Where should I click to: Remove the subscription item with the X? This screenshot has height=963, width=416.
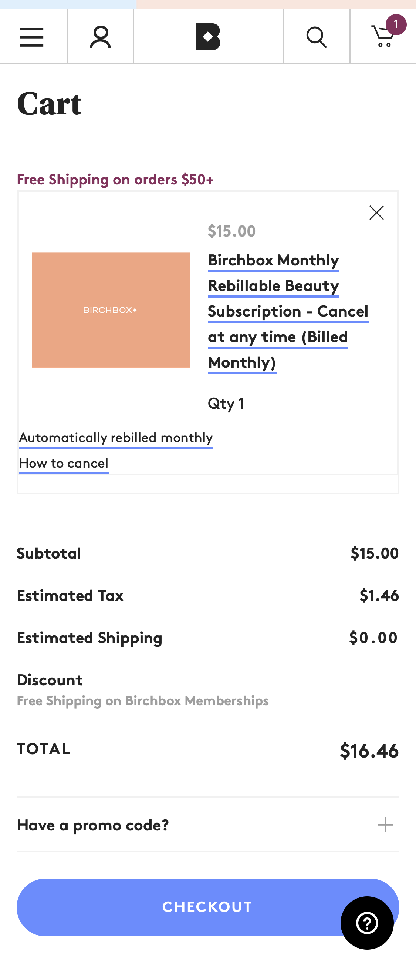[376, 213]
